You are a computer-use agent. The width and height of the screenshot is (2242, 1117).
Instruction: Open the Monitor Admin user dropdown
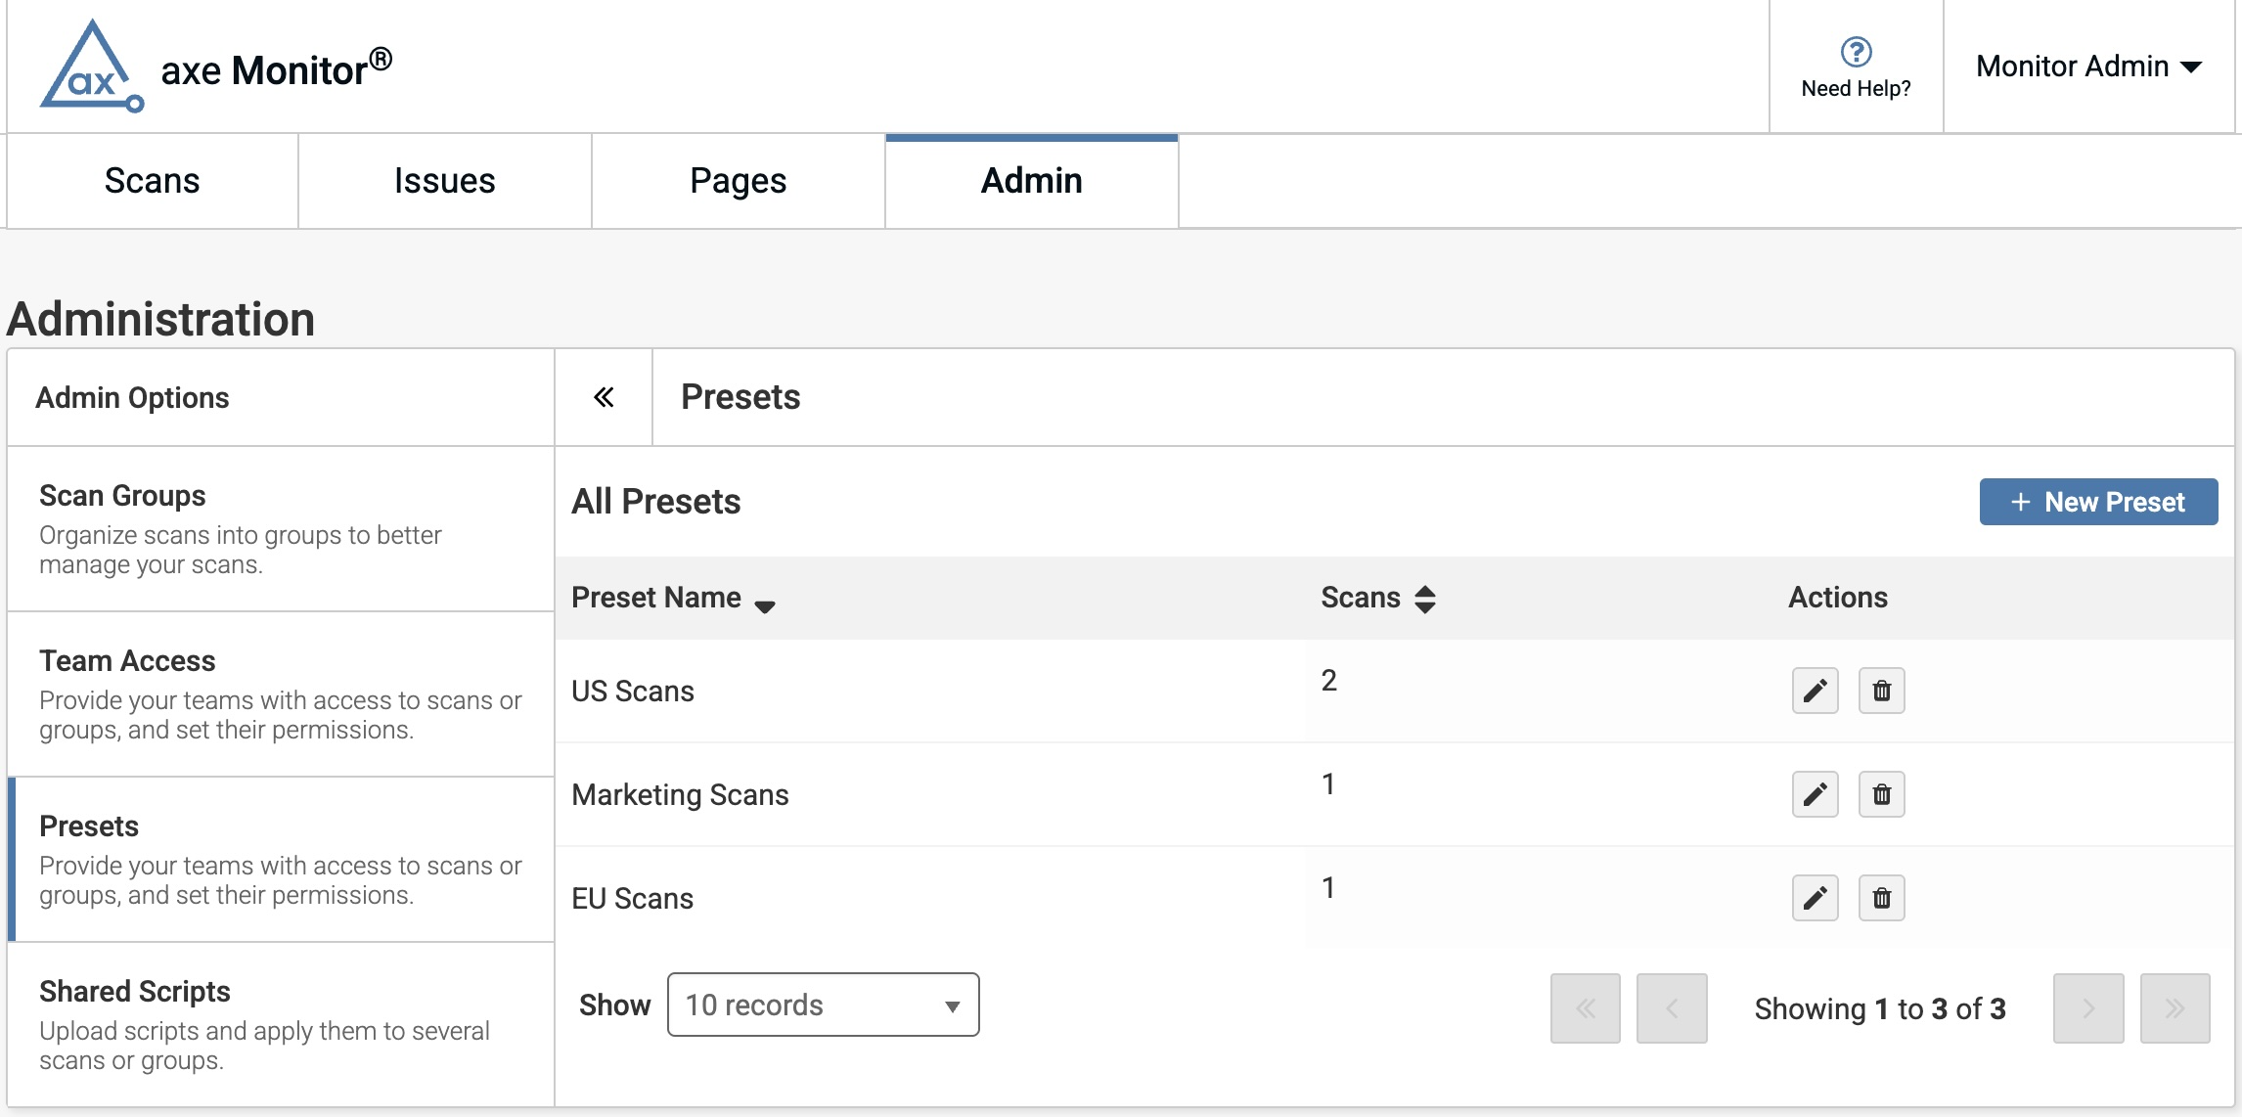[2088, 67]
